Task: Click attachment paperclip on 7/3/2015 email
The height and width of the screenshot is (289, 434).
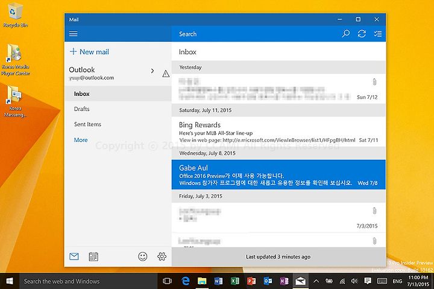Action: coord(374,211)
